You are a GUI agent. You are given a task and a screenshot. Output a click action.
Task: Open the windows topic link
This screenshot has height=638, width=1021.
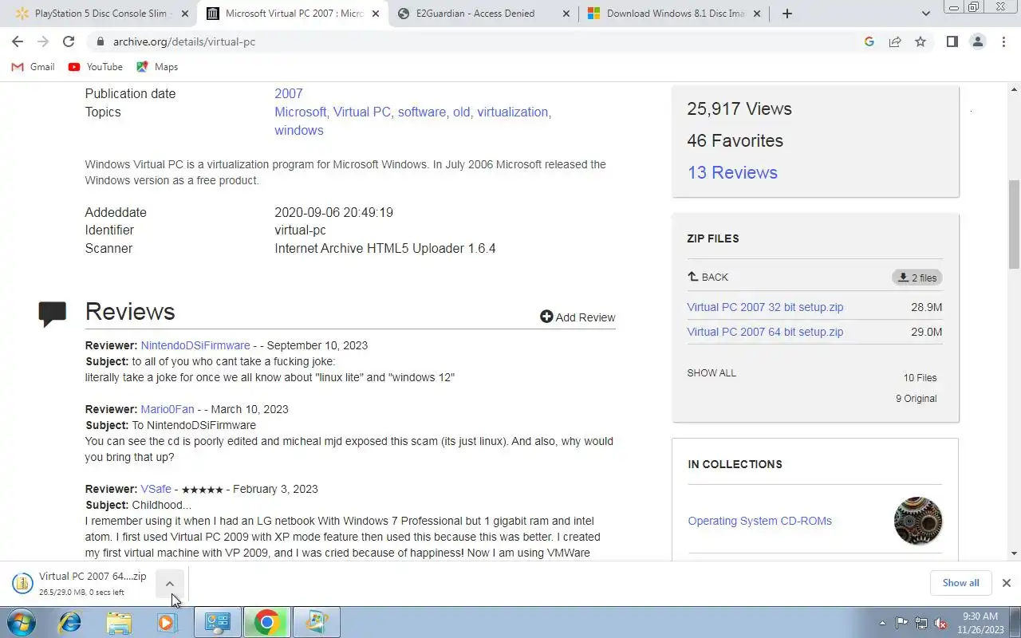[299, 130]
